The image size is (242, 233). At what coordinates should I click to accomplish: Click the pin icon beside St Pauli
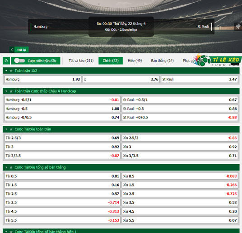point(238,27)
